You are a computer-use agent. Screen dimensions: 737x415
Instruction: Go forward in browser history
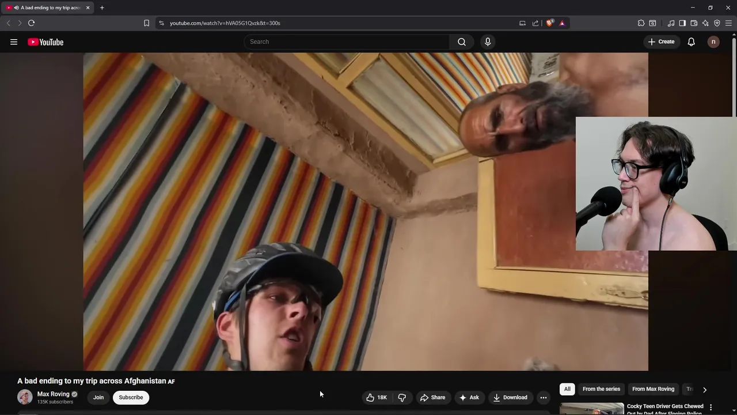(x=20, y=23)
